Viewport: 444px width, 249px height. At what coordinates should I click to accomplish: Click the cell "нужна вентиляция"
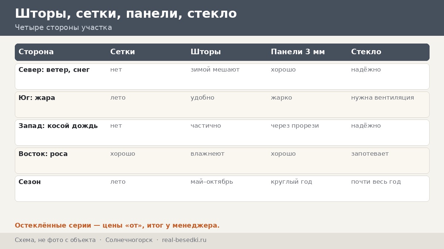[383, 98]
